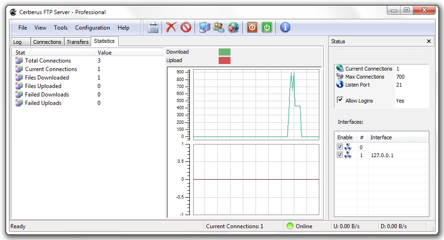The height and width of the screenshot is (240, 444).
Task: Open the Configuration menu
Action: pos(92,28)
